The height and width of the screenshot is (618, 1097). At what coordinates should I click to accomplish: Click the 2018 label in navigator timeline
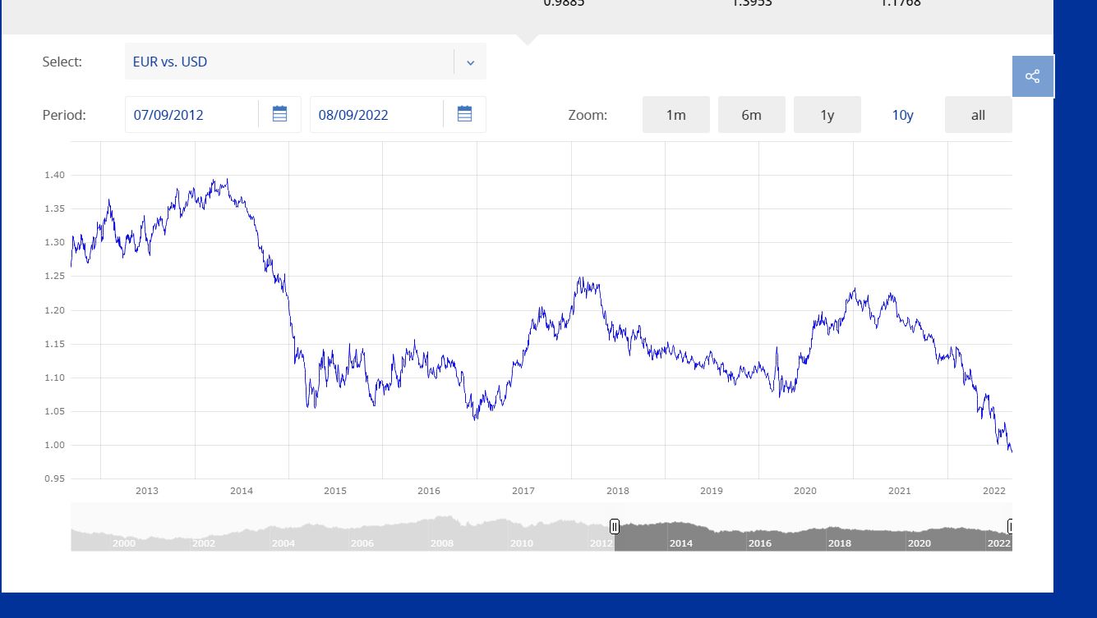pyautogui.click(x=839, y=543)
